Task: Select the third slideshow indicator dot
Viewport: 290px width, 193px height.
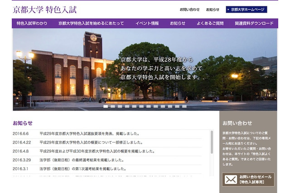Action: (120, 106)
